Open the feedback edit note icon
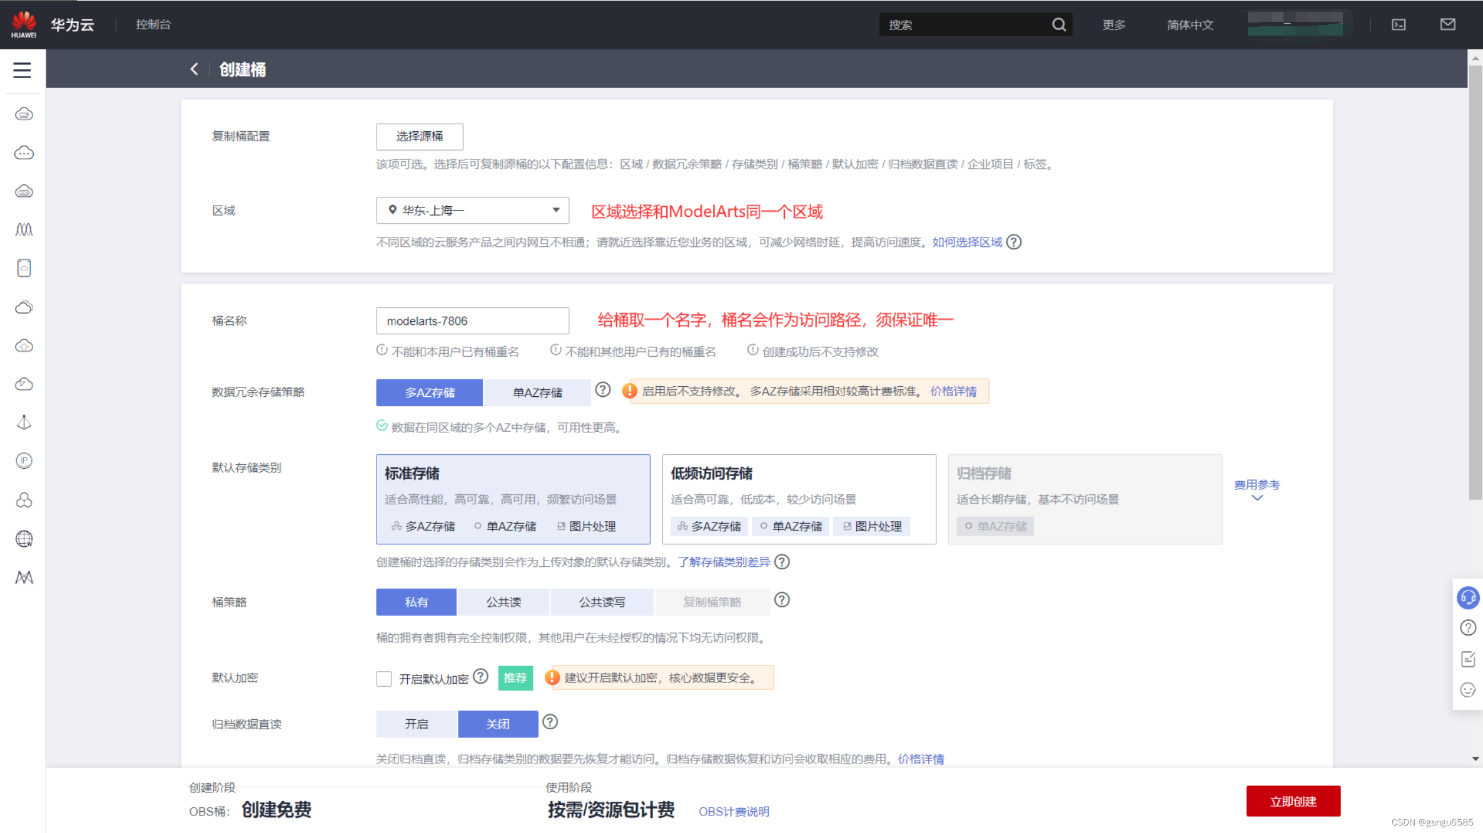 tap(1467, 659)
